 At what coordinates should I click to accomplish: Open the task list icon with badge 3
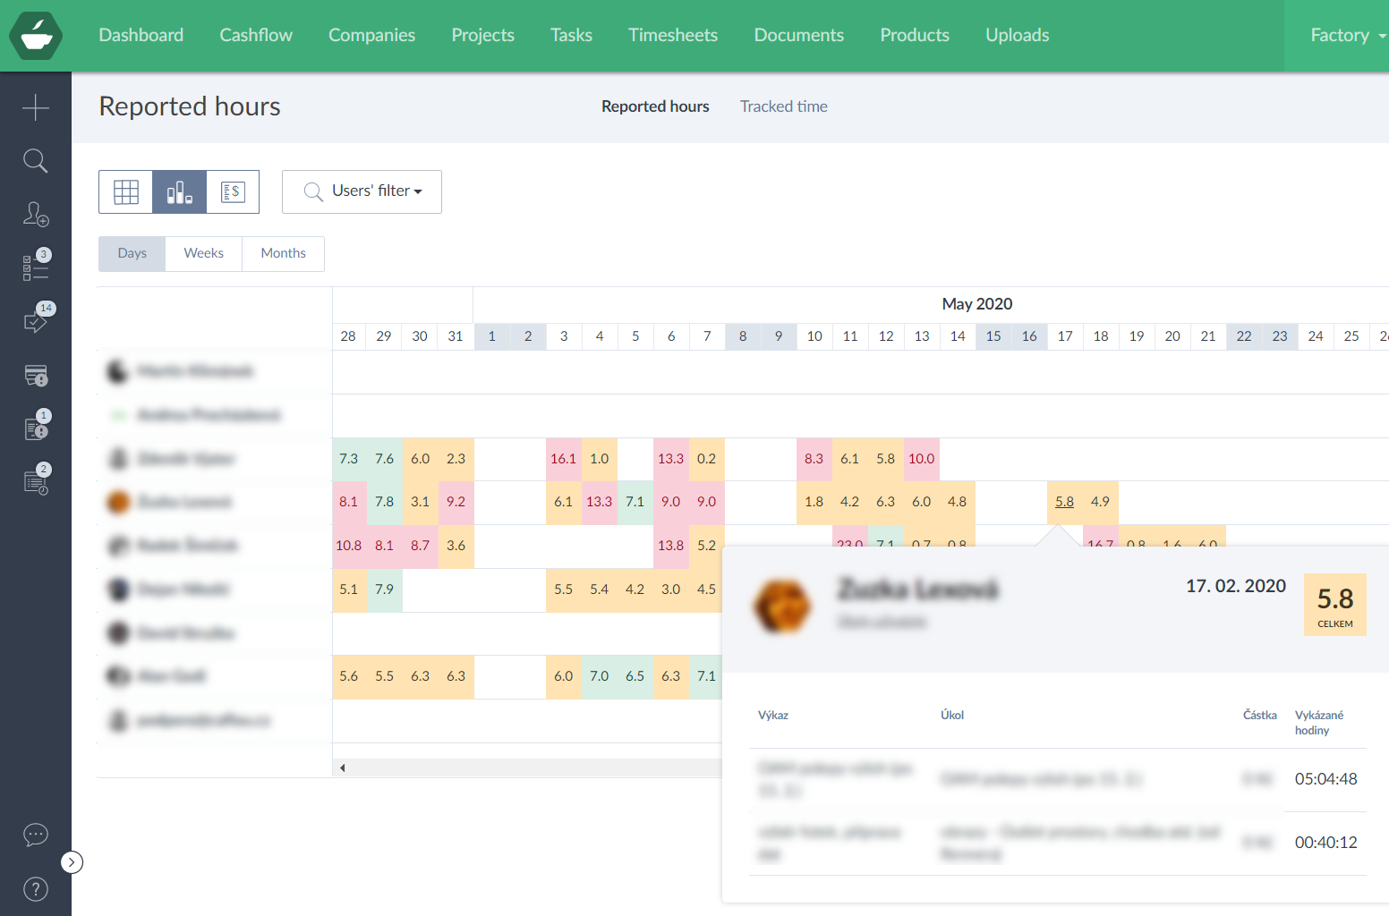pos(36,267)
